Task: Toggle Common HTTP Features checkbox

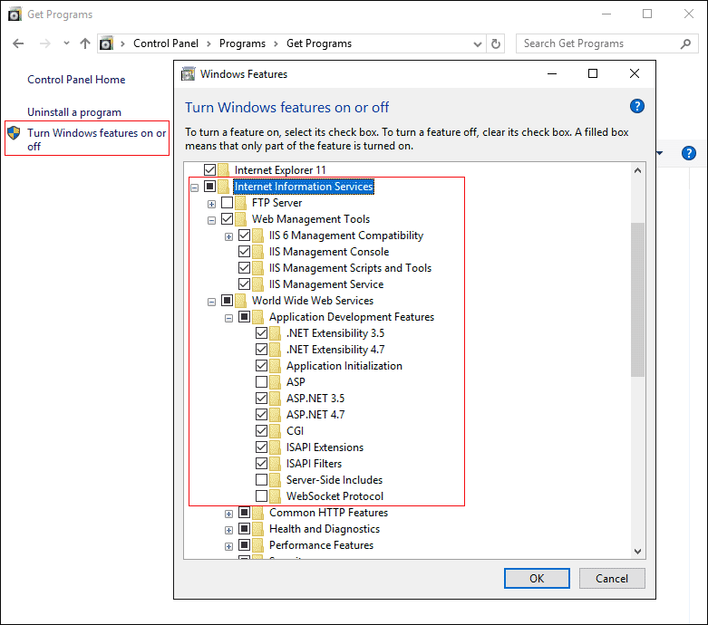Action: [x=244, y=512]
